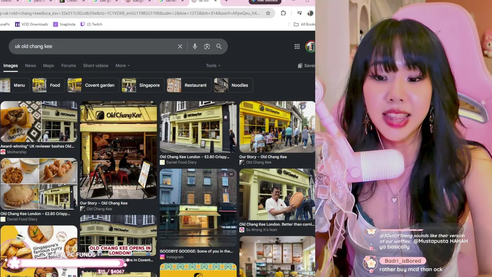Image resolution: width=492 pixels, height=277 pixels.
Task: Open the Google account profile picture
Action: 310,47
